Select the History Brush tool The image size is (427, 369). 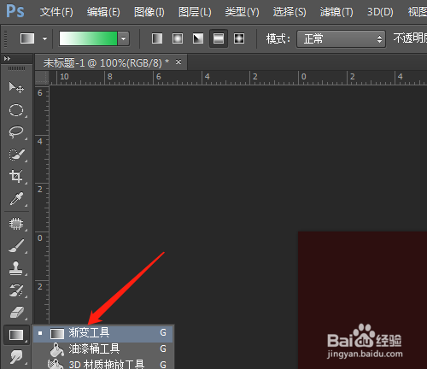tap(16, 290)
